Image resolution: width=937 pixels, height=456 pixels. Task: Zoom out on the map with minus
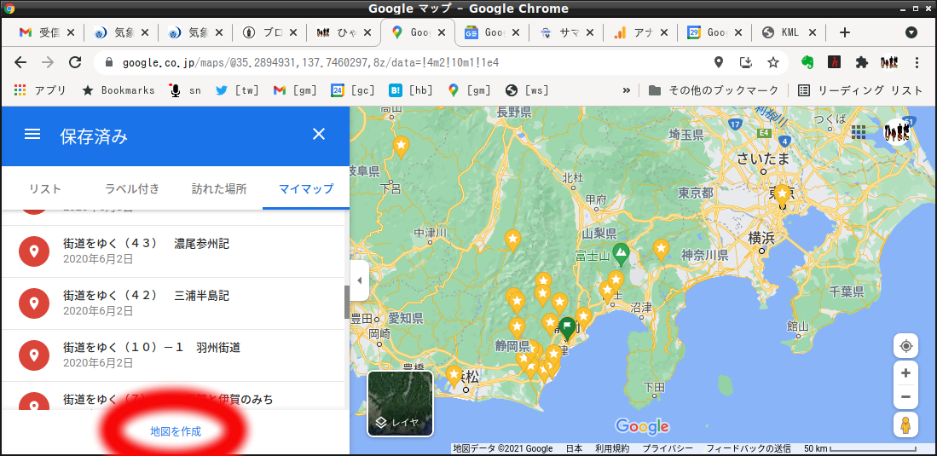click(x=906, y=397)
